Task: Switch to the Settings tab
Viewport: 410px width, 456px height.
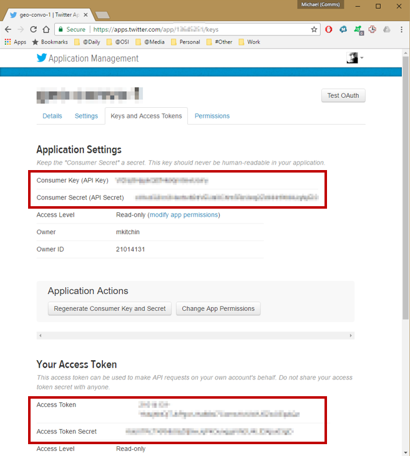Action: point(86,116)
